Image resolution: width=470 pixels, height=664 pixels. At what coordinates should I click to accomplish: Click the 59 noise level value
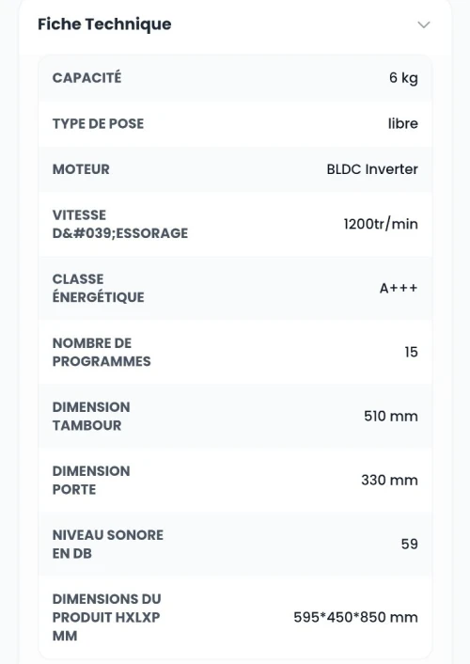click(410, 545)
